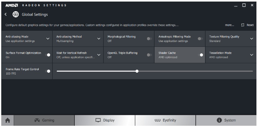Screen dimensions: 258x127
Task: Toggle Morphological Filtering switch
Action: click(x=149, y=39)
